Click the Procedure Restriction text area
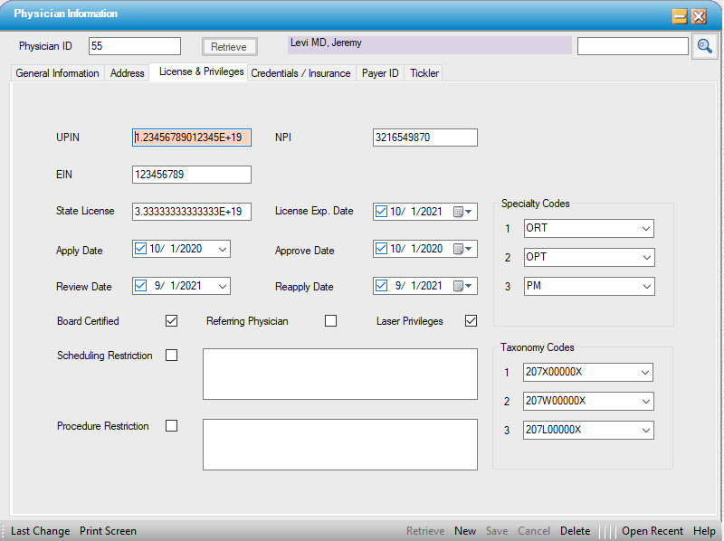Image resolution: width=724 pixels, height=541 pixels. (x=339, y=444)
